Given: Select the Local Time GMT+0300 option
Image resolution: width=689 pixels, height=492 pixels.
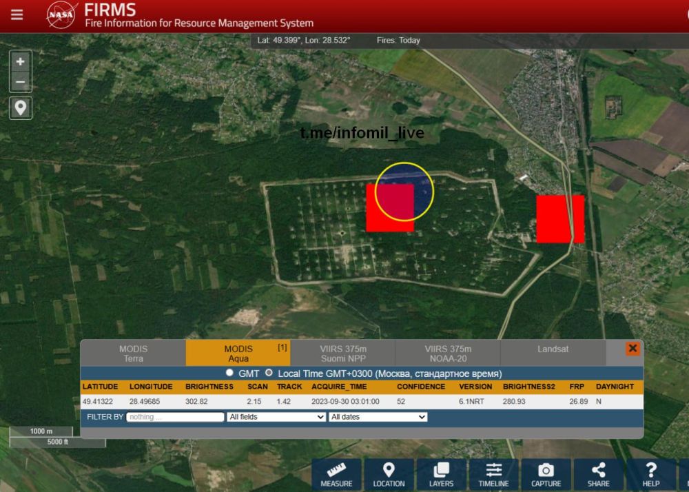Looking at the screenshot, I should point(269,373).
